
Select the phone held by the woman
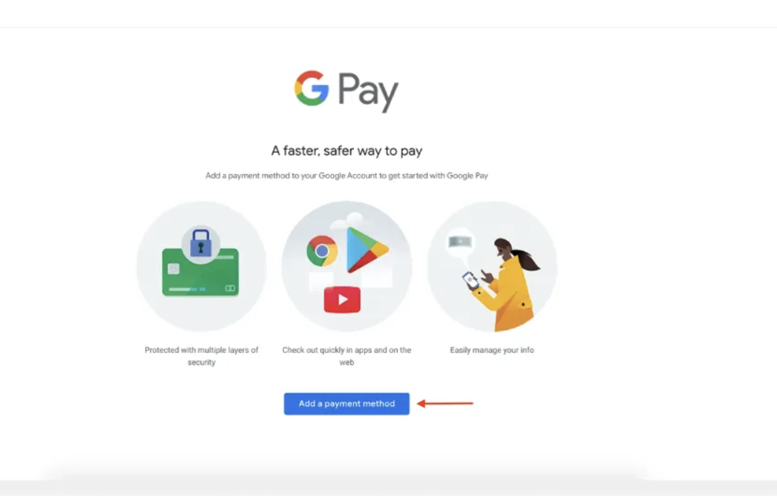click(470, 280)
